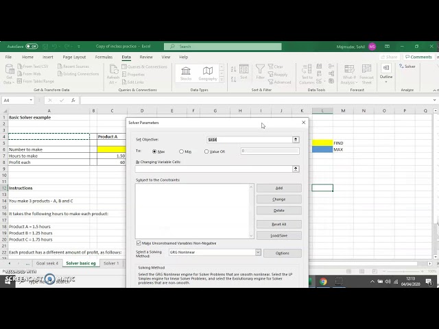The height and width of the screenshot is (329, 439).
Task: Click the Stocks data type icon
Action: click(186, 73)
